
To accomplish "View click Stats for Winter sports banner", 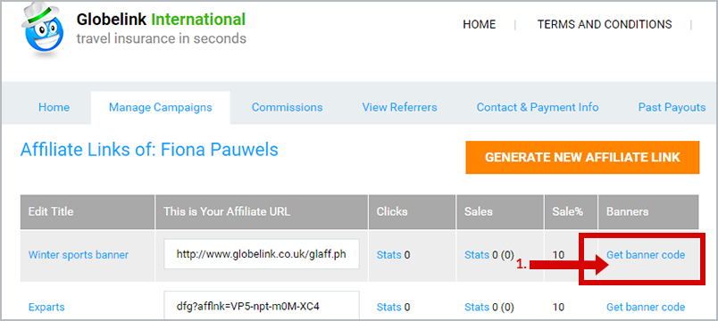I will coord(388,255).
